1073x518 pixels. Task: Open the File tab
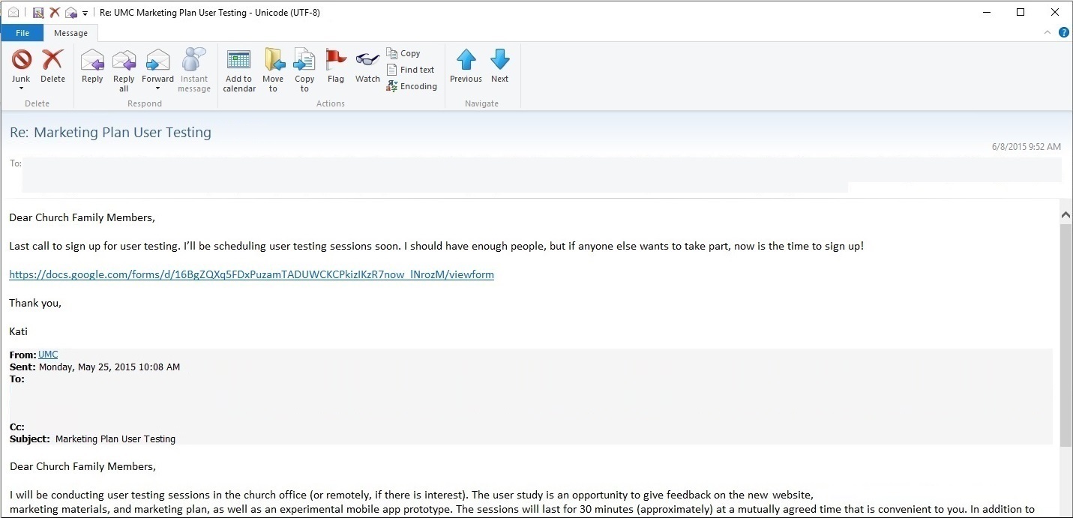(x=22, y=33)
